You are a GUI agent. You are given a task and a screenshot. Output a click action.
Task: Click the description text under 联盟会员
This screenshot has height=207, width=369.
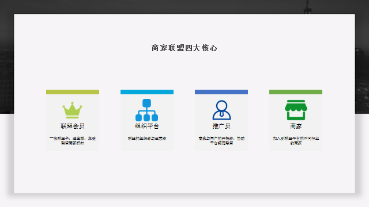click(x=73, y=140)
